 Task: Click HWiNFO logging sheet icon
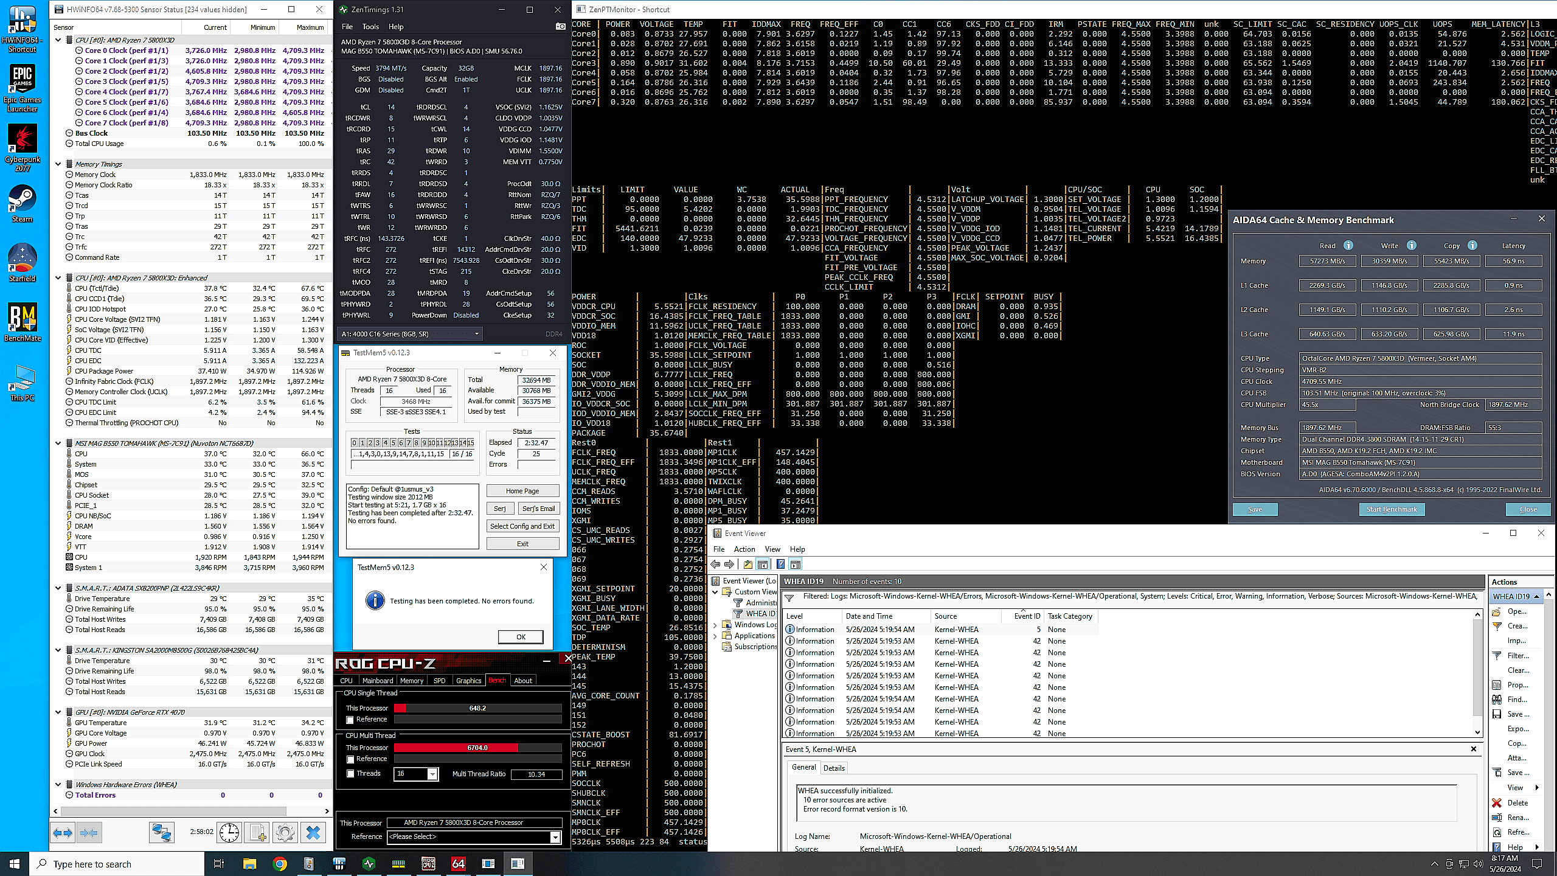tap(257, 832)
